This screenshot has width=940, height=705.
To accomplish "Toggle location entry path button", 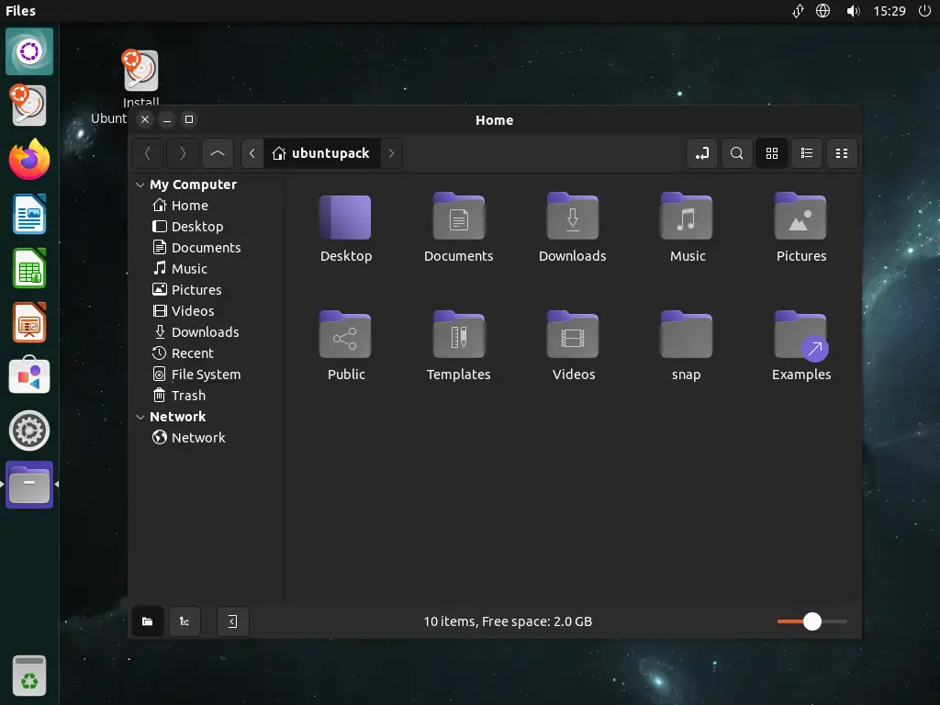I will [x=702, y=153].
